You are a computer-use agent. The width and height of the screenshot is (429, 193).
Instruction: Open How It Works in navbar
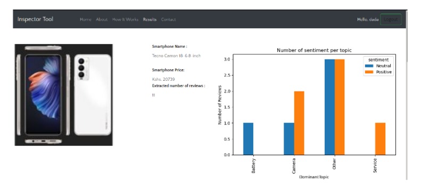[125, 20]
